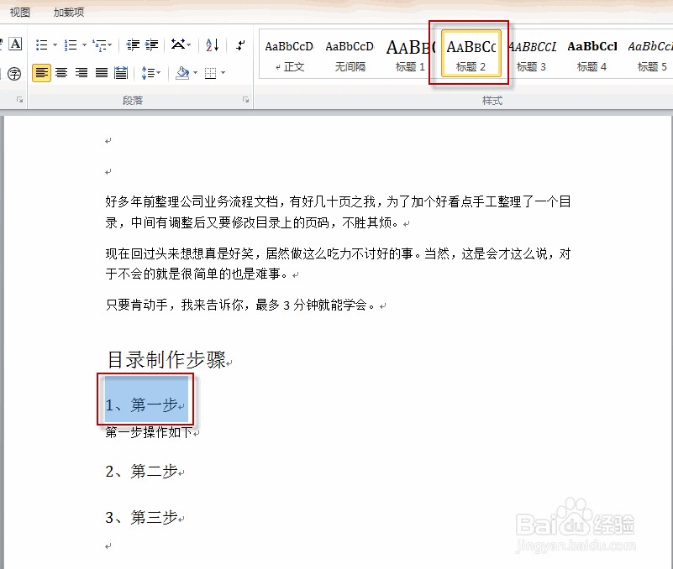
Task: Open shading color dropdown arrow
Action: pos(196,73)
